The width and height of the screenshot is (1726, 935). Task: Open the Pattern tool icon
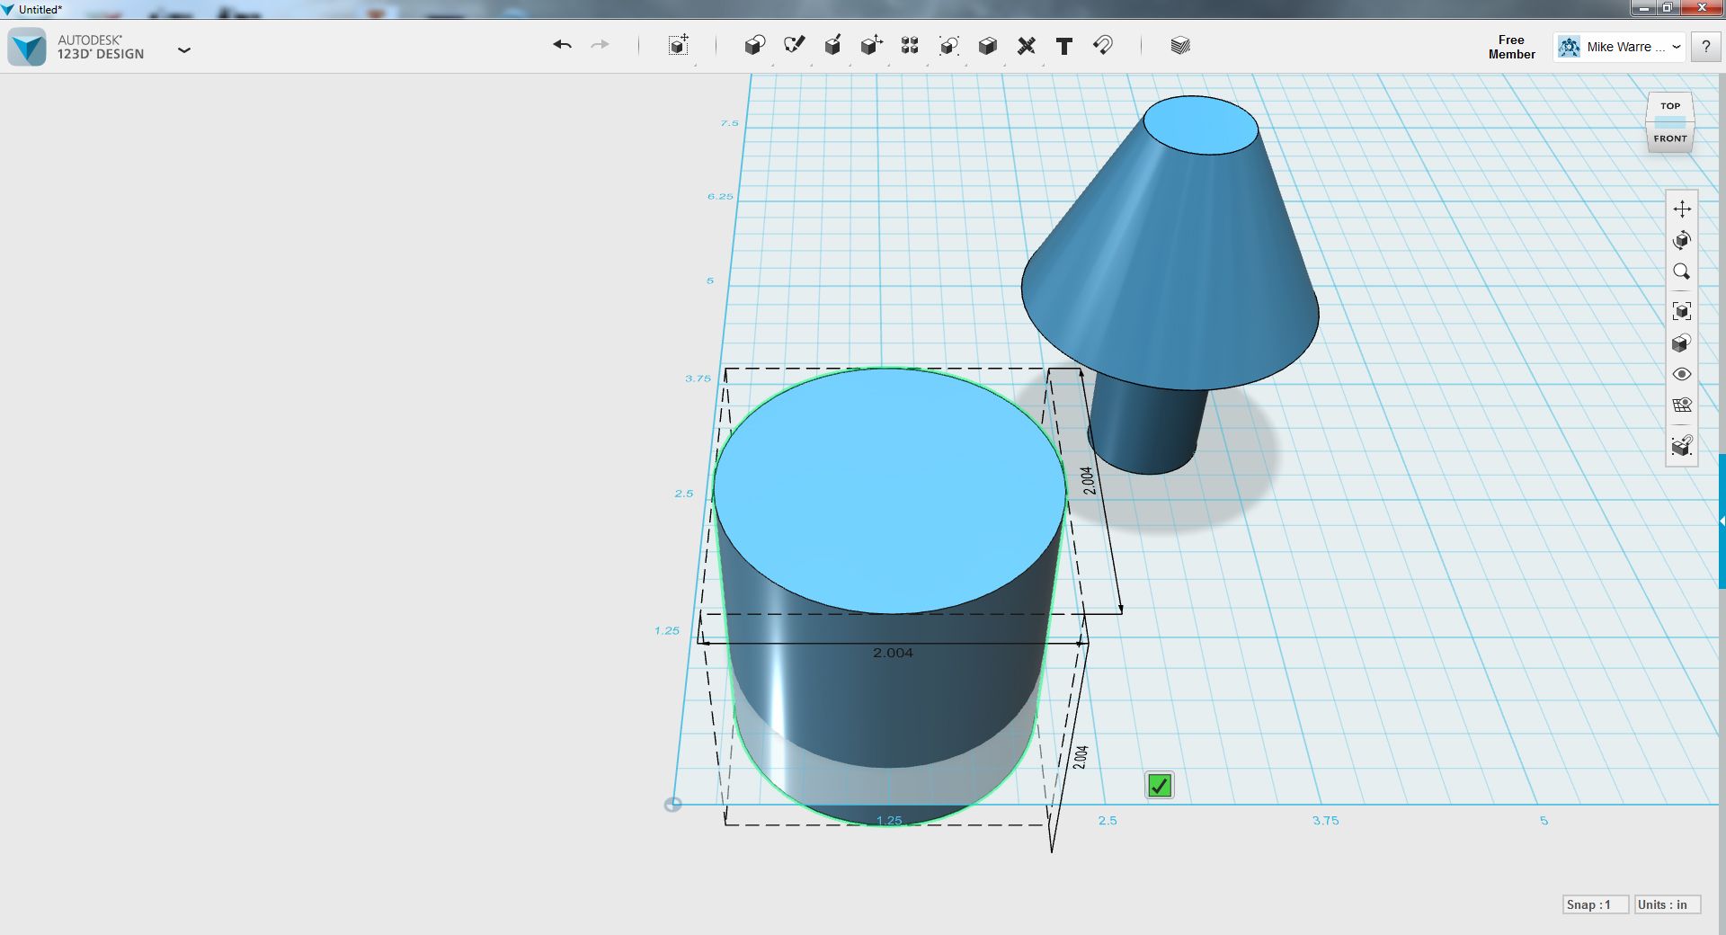[910, 46]
